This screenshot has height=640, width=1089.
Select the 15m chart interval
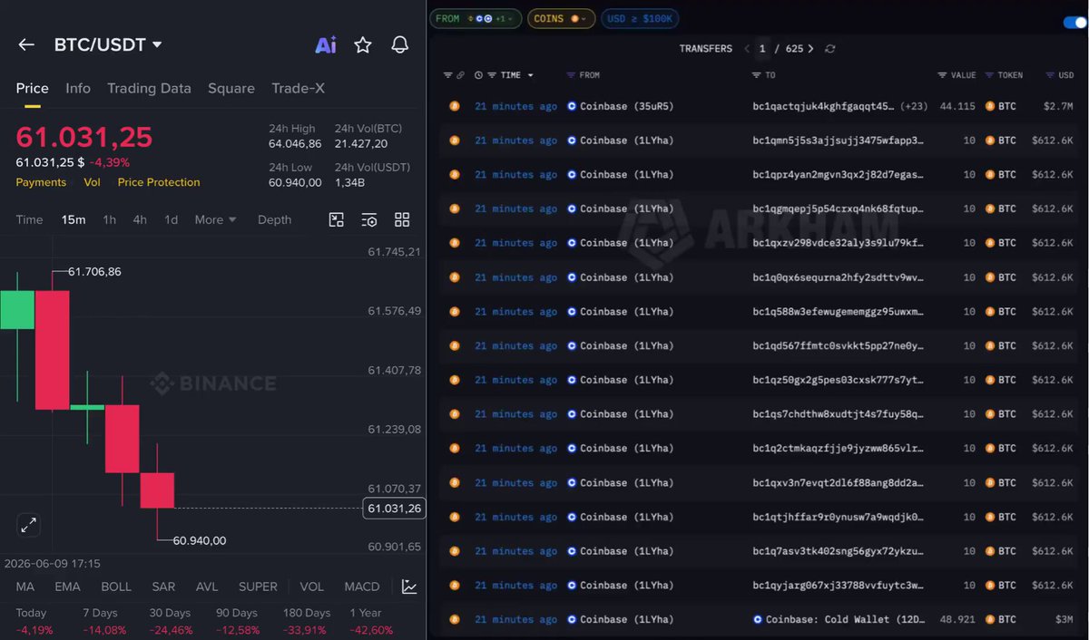(74, 219)
